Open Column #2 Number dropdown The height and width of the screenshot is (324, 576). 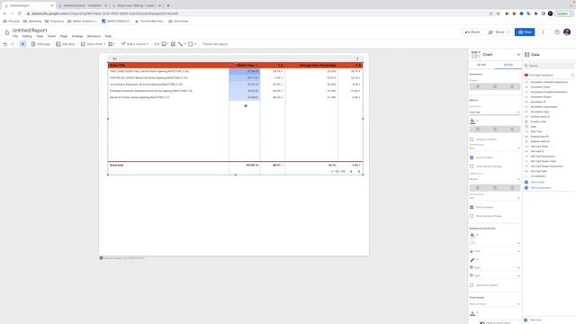tap(494, 179)
